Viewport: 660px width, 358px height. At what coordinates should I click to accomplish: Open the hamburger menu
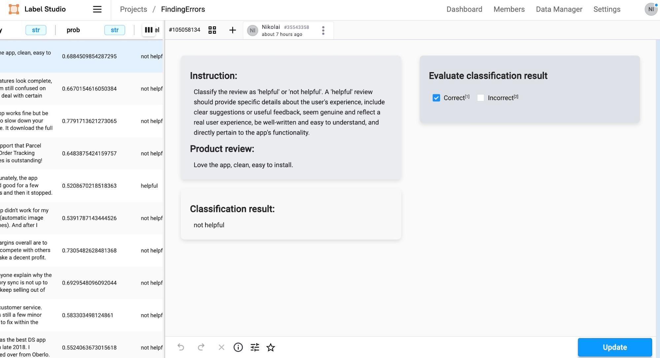(97, 9)
